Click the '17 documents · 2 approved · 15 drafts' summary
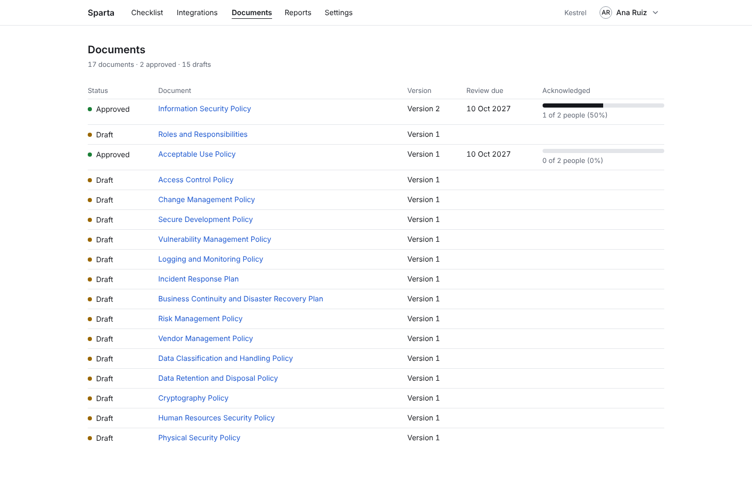 tap(149, 65)
